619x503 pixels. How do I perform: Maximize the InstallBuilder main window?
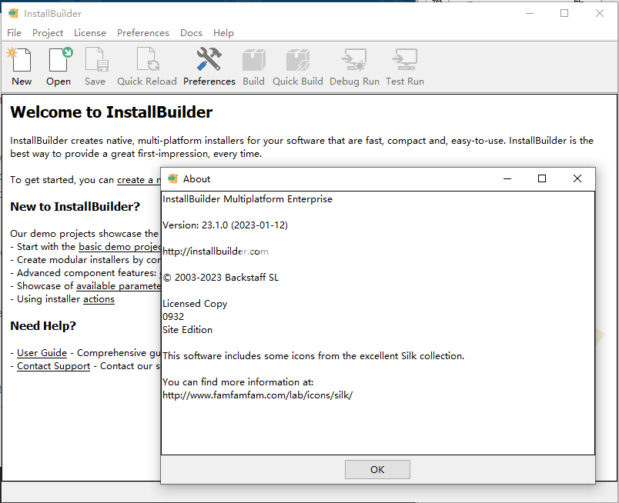point(564,13)
